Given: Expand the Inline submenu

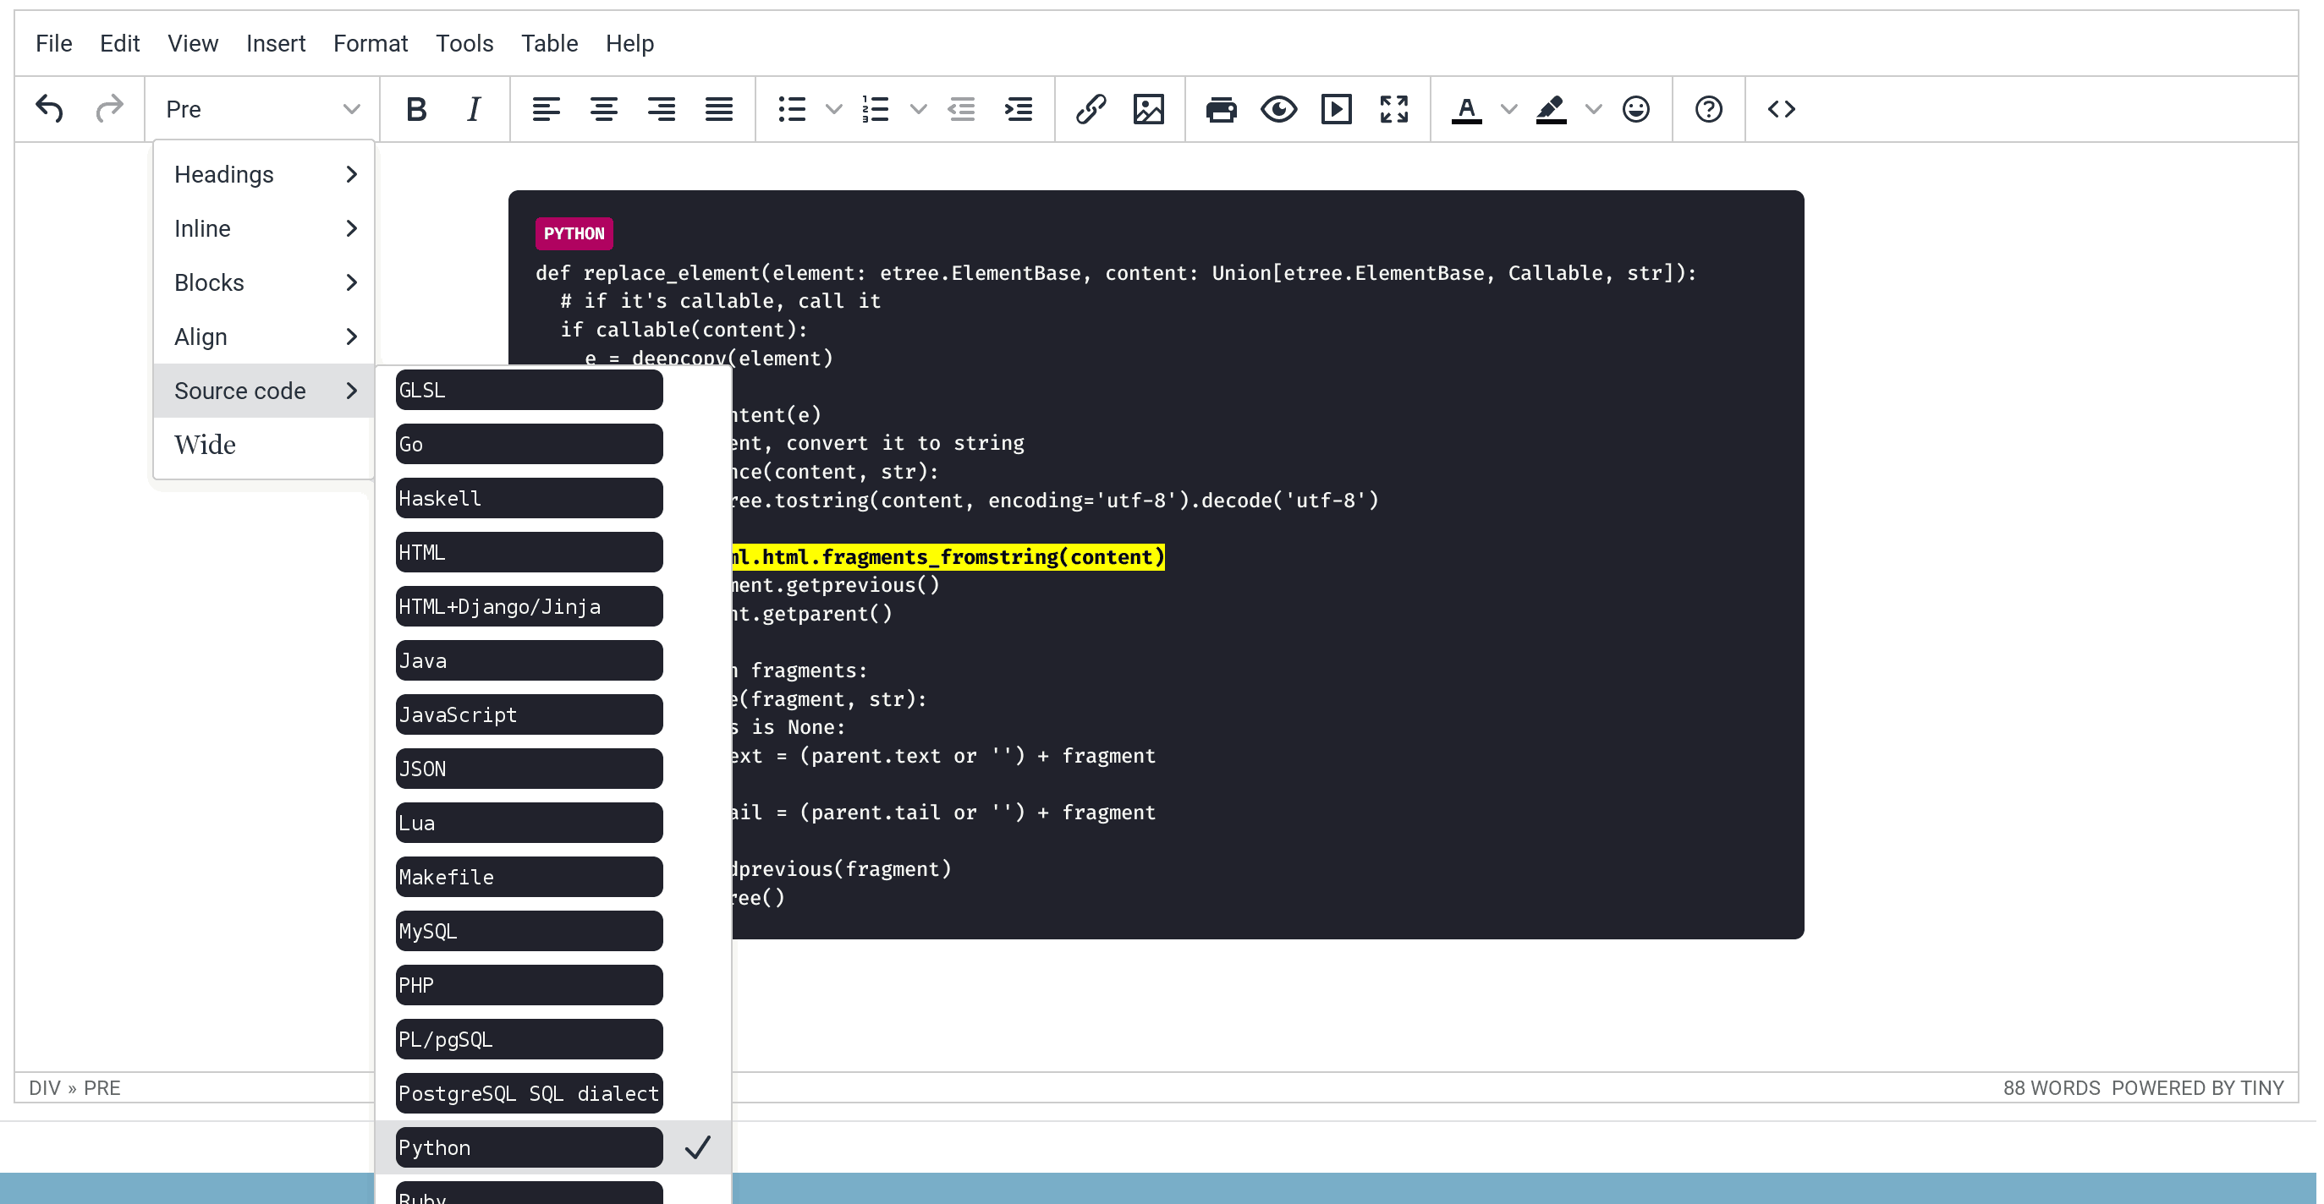Looking at the screenshot, I should tap(263, 228).
